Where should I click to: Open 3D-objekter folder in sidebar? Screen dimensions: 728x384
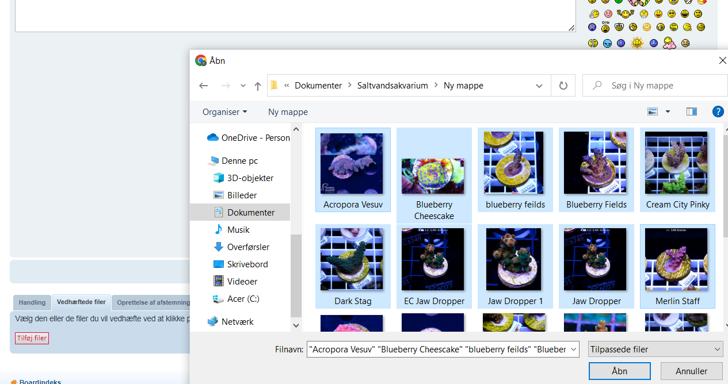click(250, 178)
